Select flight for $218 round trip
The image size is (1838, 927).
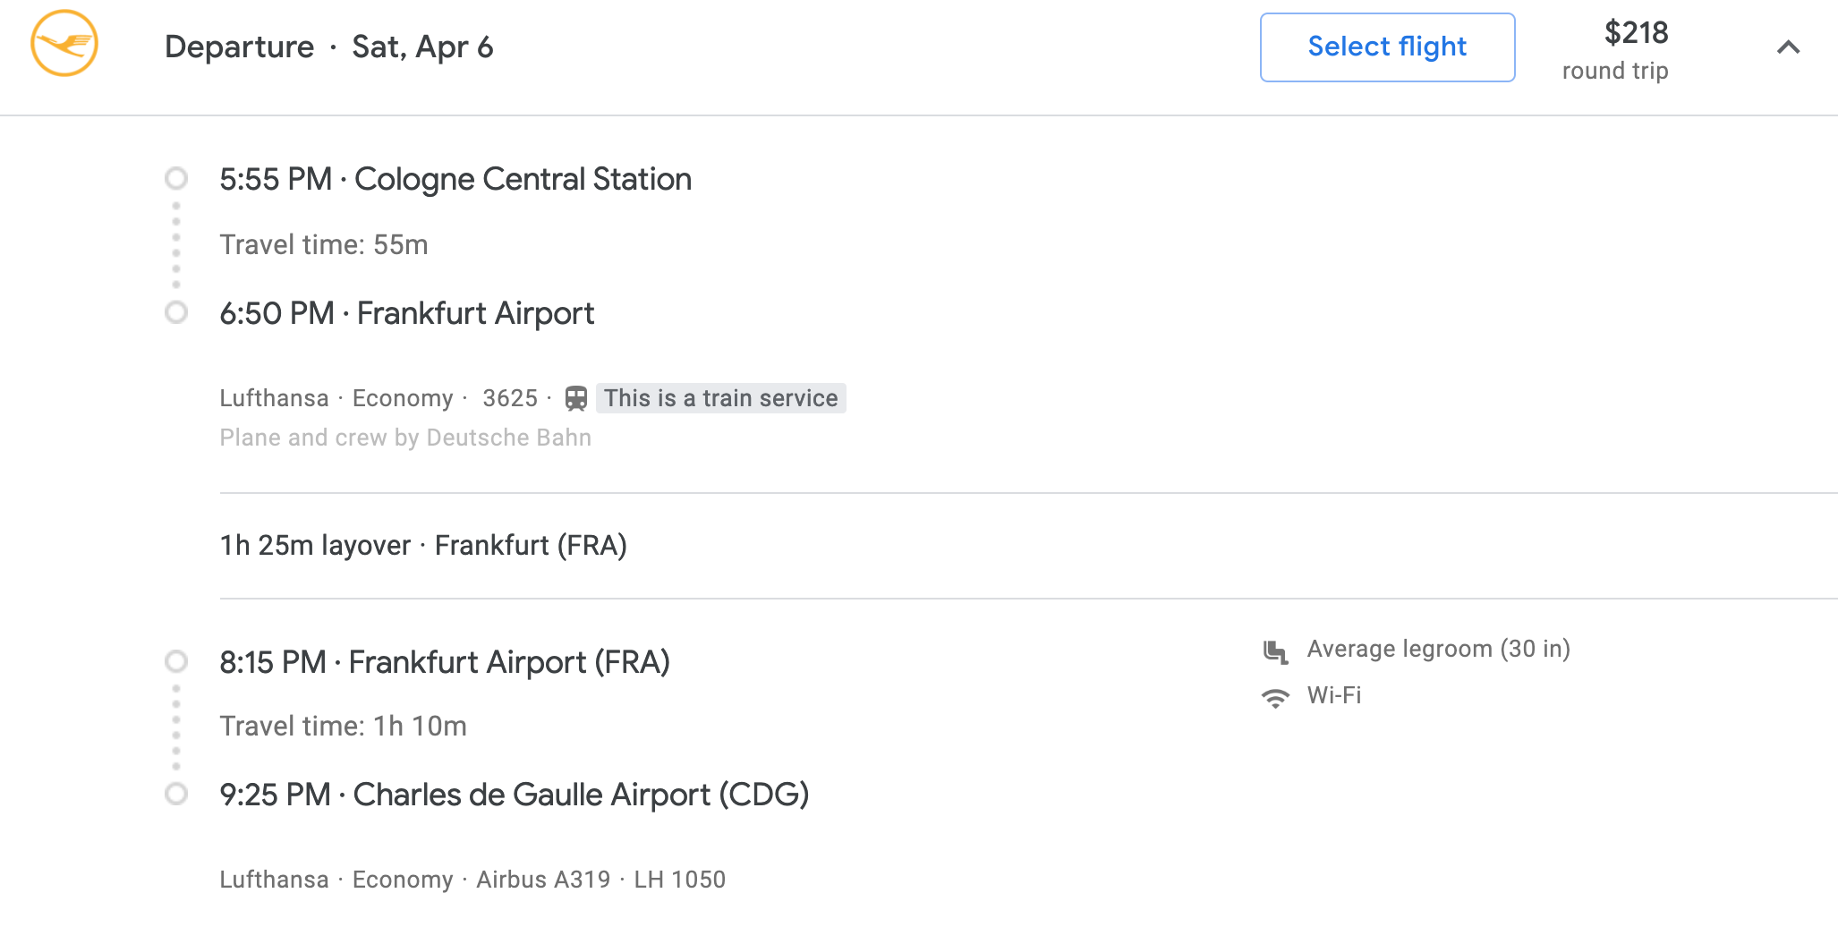[1386, 47]
